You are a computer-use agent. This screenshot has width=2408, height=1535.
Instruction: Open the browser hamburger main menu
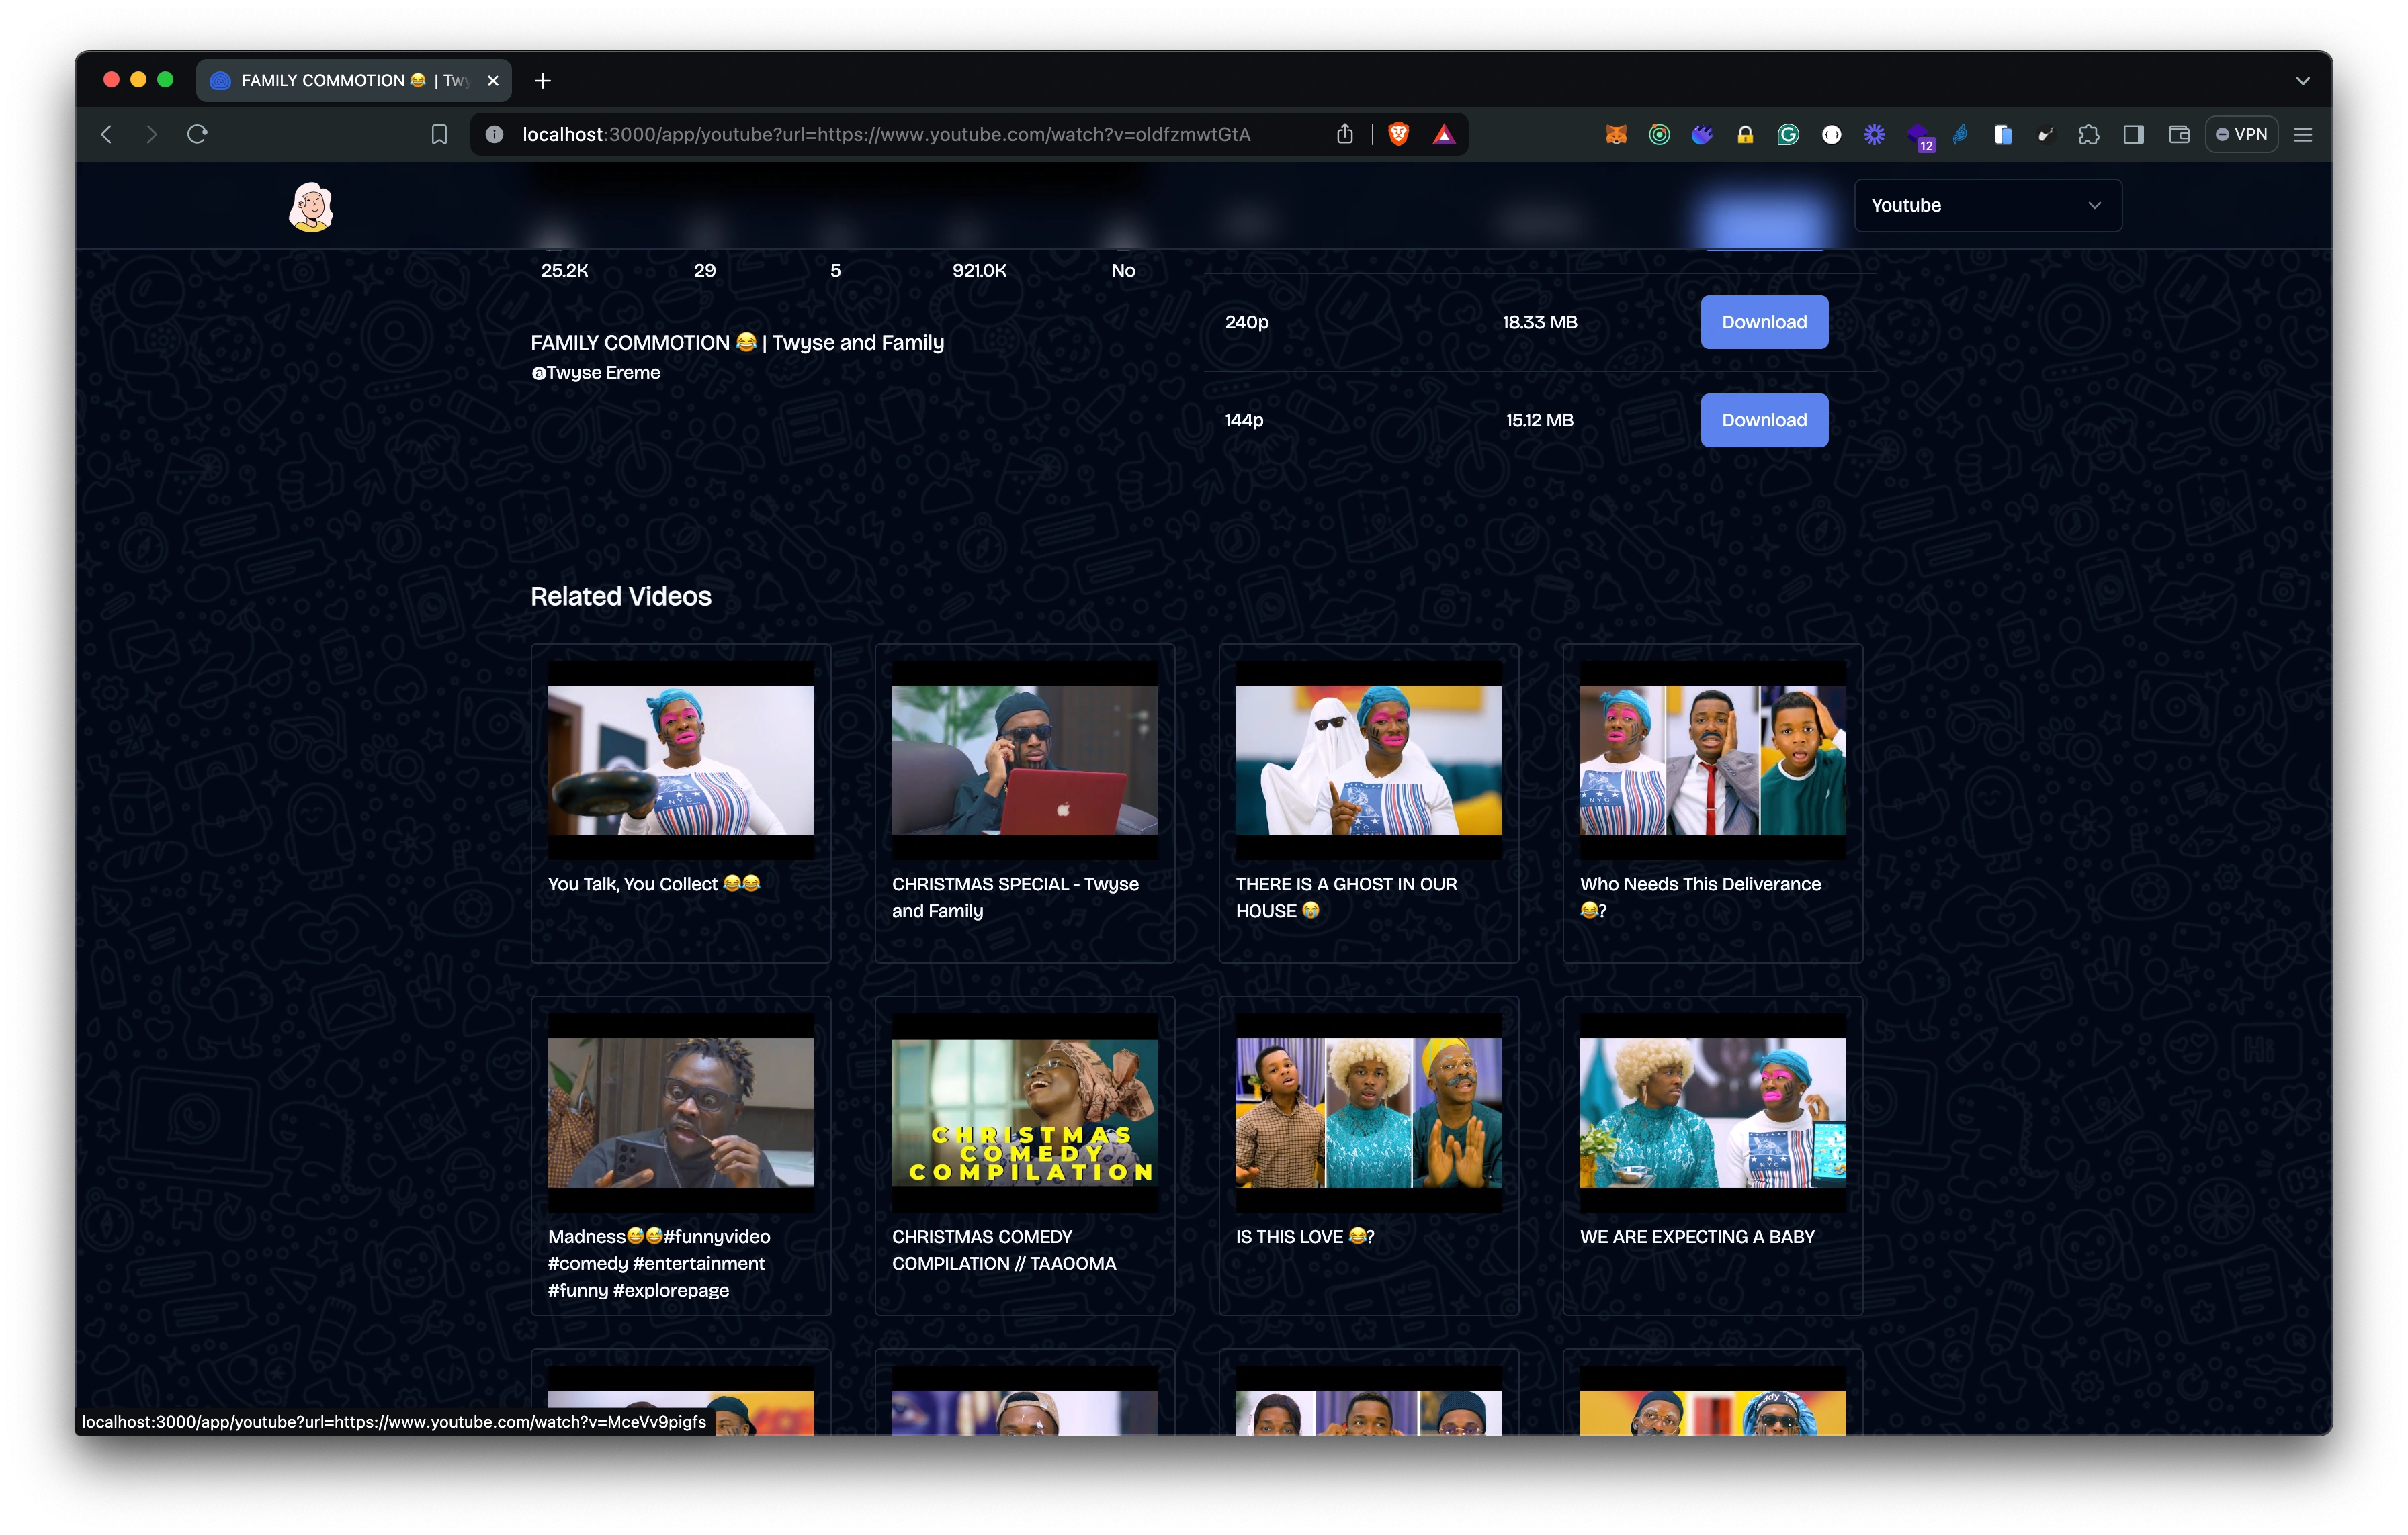pos(2303,135)
